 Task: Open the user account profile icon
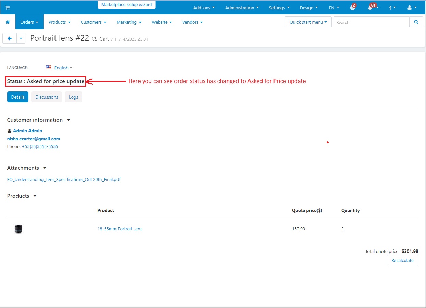[x=412, y=8]
